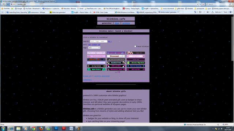Image resolution: width=234 pixels, height=131 pixels.
Task: Click the Read Mail envelope icon
Action: pyautogui.click(x=204, y=12)
